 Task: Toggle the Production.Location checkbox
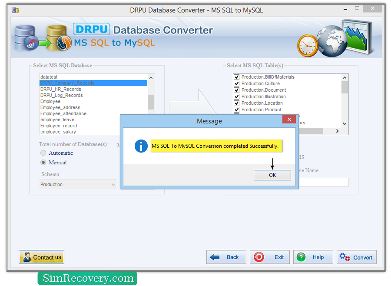(236, 103)
